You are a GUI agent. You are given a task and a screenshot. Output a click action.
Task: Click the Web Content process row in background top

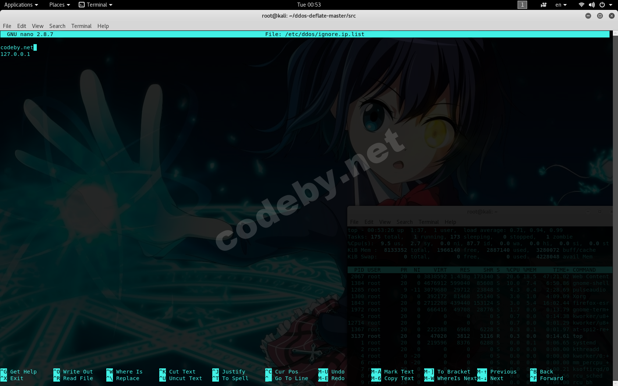(x=480, y=277)
